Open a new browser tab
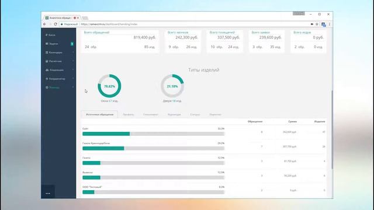The height and width of the screenshot is (210, 374). [x=85, y=18]
